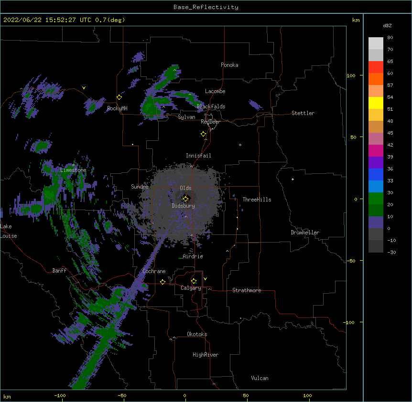Screen dimensions: 412x402
Task: Click the yellow V marker northwest of RockyMH
Action: tap(84, 88)
